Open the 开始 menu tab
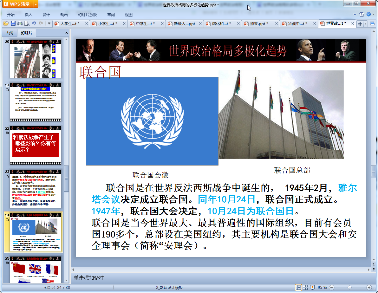 10,15
